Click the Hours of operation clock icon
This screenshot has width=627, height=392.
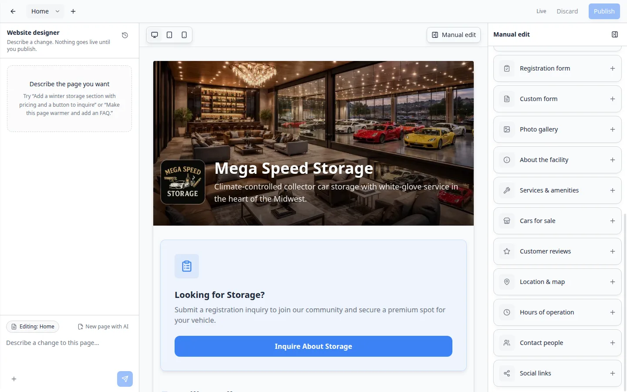pos(507,312)
